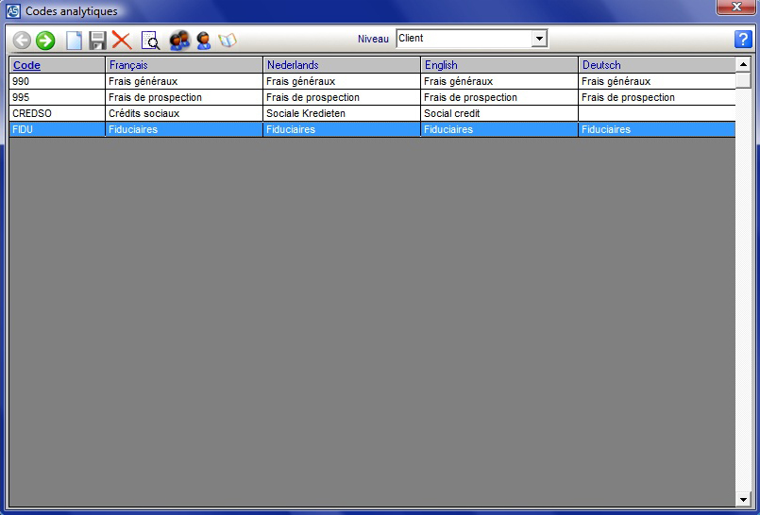Click Fiduciaires in Nederlands column
This screenshot has height=515, width=760.
(x=342, y=129)
